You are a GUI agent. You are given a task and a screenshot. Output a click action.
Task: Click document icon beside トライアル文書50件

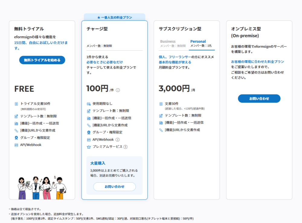(16, 104)
